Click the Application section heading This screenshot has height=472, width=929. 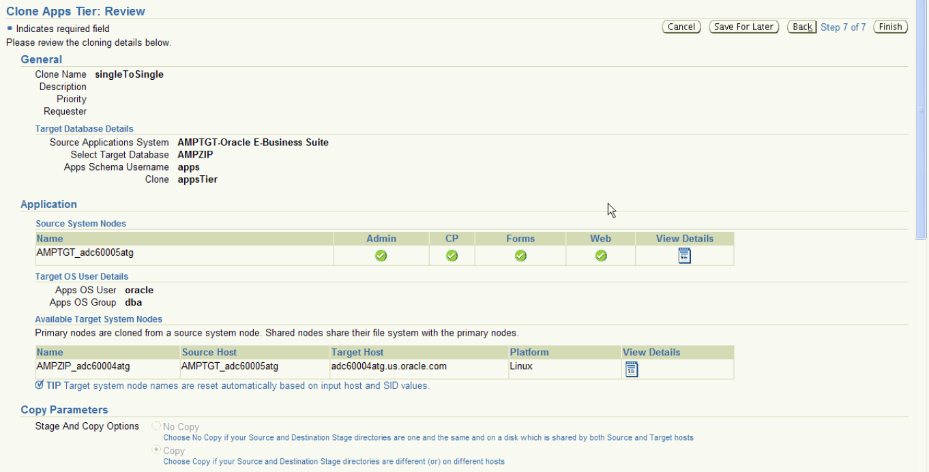(49, 205)
